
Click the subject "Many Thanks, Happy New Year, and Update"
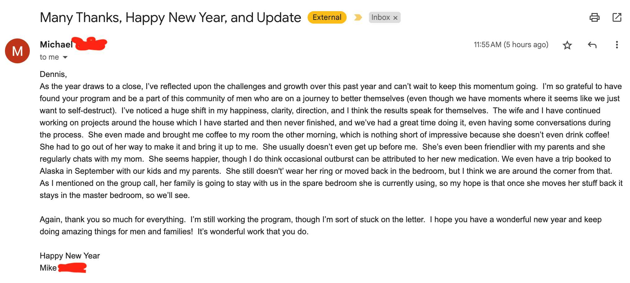(x=170, y=18)
